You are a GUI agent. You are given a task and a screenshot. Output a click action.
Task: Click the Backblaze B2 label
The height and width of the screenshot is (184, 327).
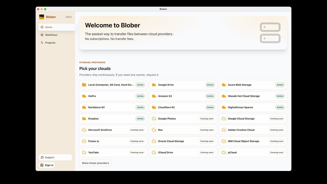[97, 107]
